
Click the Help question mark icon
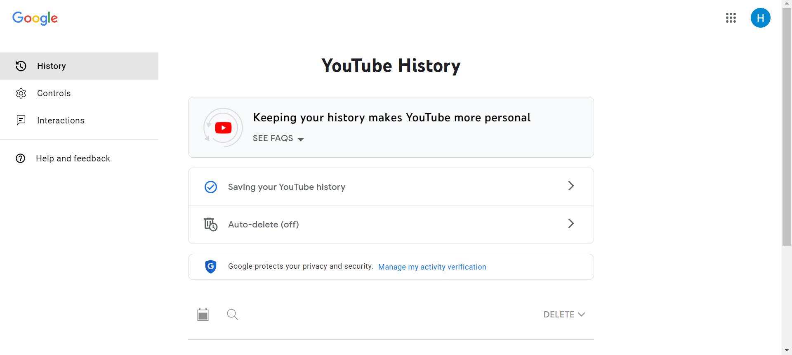[21, 159]
